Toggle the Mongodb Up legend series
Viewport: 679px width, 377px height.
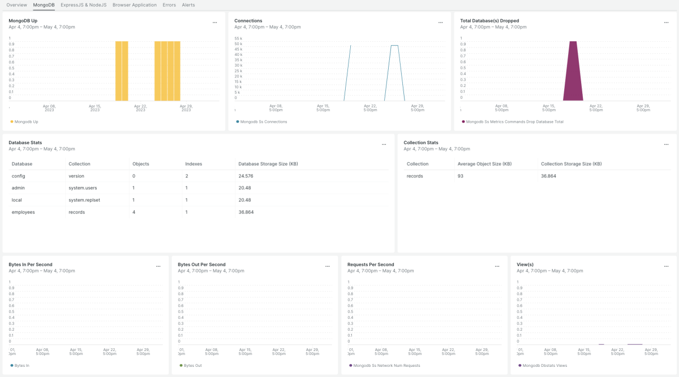coord(26,122)
